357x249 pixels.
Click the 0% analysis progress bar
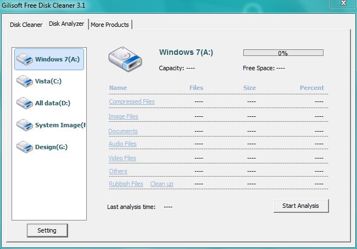(x=283, y=53)
